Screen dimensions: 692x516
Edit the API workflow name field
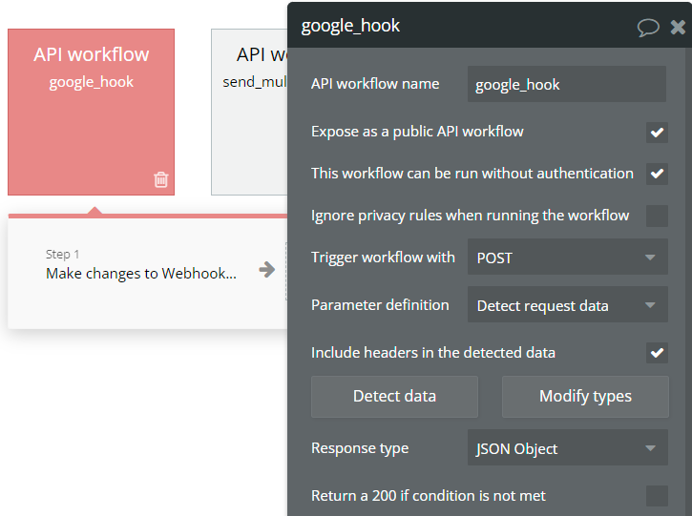(x=567, y=84)
